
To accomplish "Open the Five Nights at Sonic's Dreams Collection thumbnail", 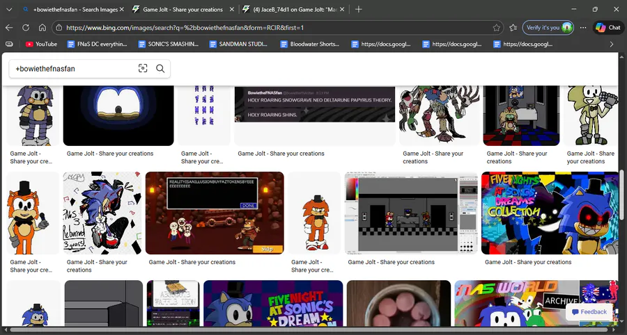I will click(550, 213).
